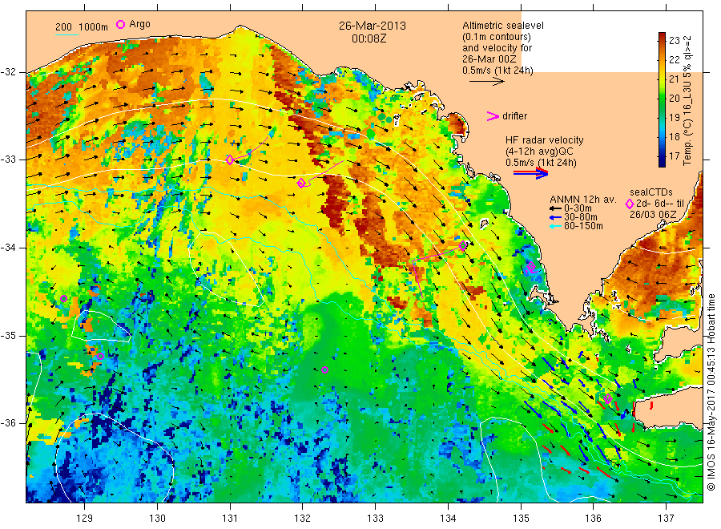Click the Argo legend circle marker
The image size is (721, 529).
pyautogui.click(x=120, y=25)
